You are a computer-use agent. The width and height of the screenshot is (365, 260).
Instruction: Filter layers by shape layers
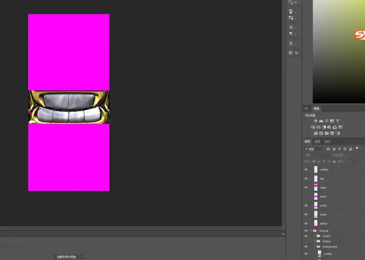[345, 149]
